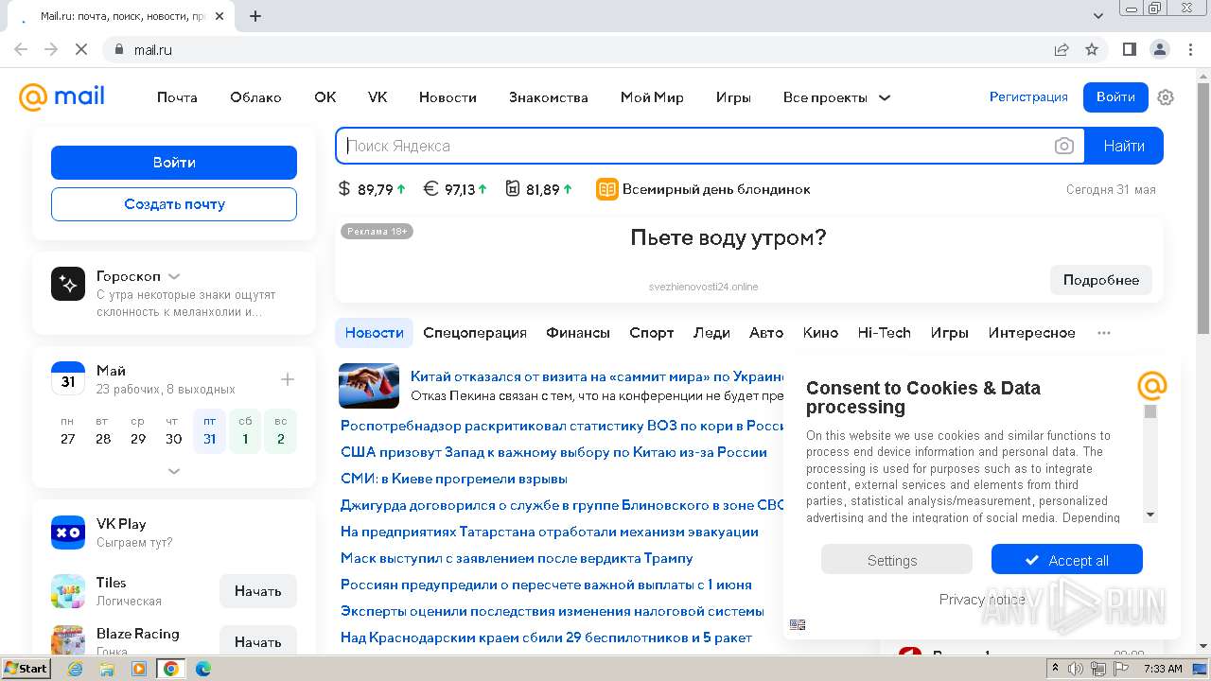Click the sidebar Войти button

[174, 163]
